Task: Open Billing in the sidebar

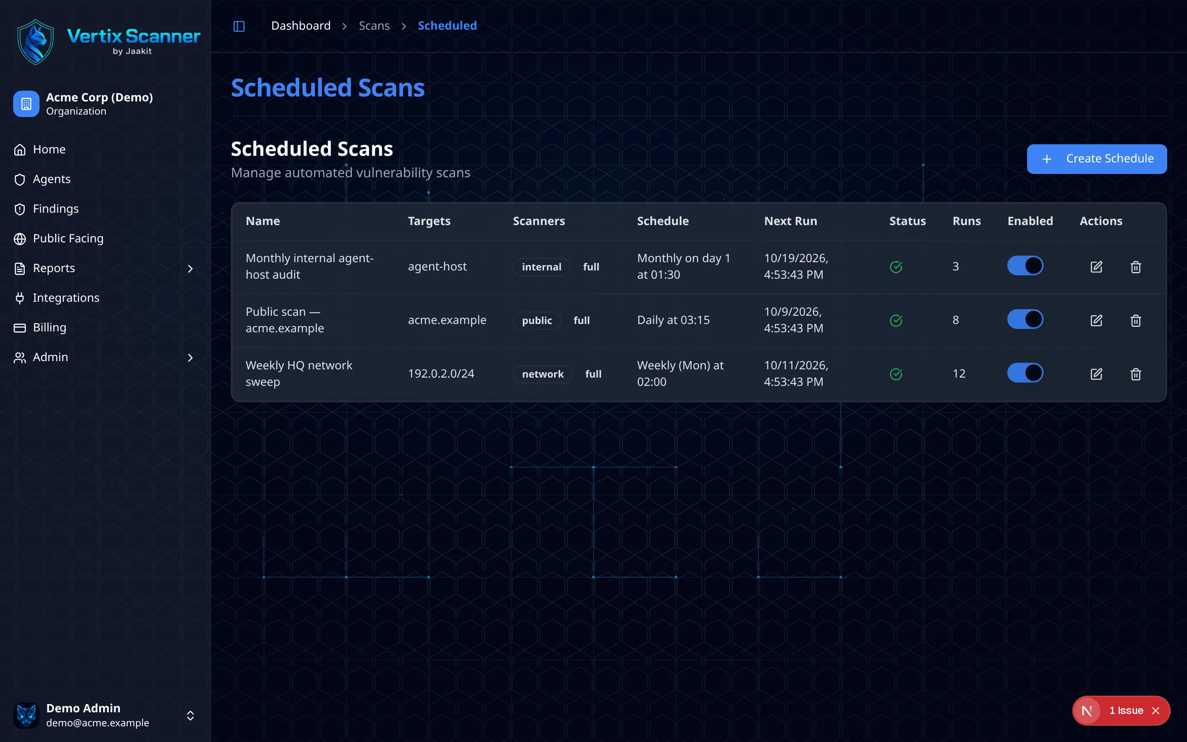Action: coord(105,328)
